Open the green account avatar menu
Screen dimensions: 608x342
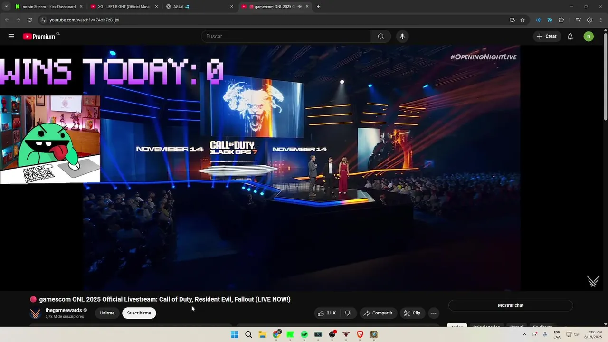point(589,36)
